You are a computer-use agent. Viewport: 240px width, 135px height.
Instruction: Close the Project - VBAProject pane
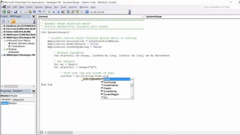[34, 16]
